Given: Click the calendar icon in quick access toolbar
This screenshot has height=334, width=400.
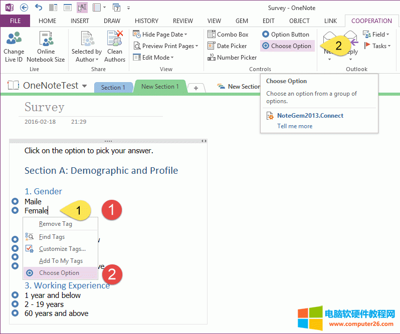Looking at the screenshot, I should [x=116, y=8].
